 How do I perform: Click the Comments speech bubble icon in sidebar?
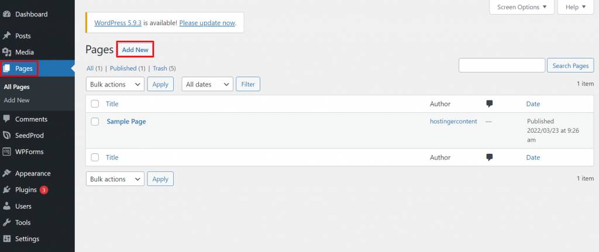[x=7, y=119]
